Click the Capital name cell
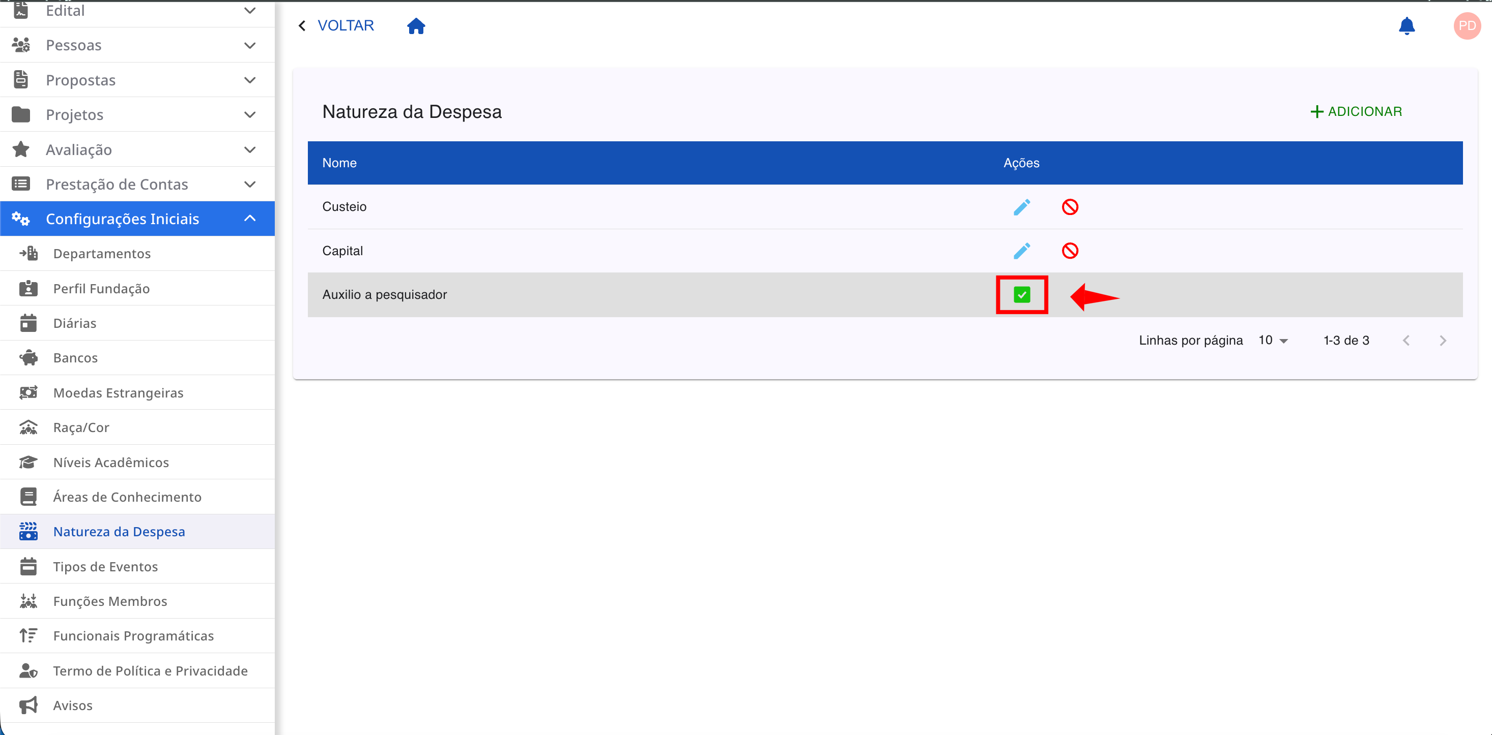Viewport: 1492px width, 735px height. point(342,251)
